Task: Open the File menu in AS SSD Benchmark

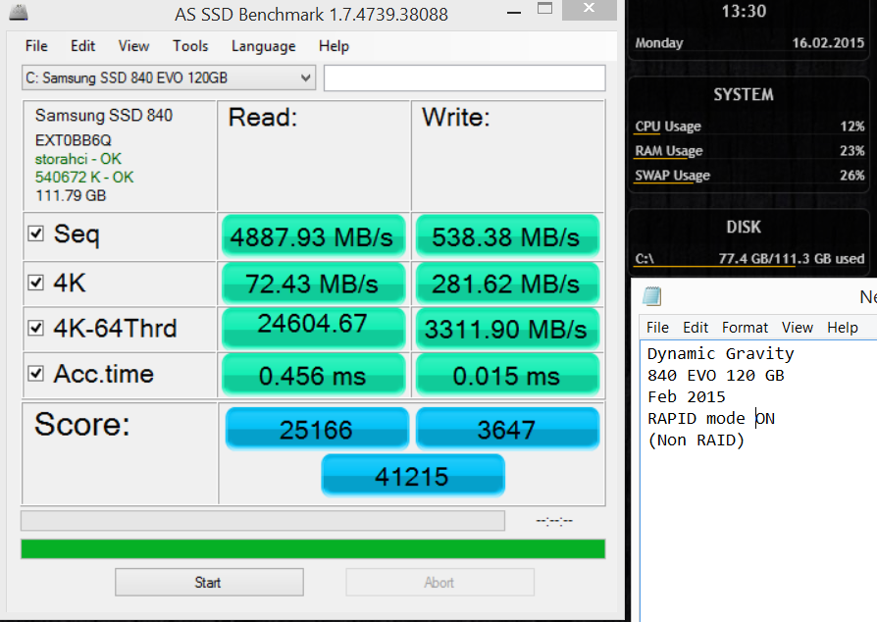Action: point(36,46)
